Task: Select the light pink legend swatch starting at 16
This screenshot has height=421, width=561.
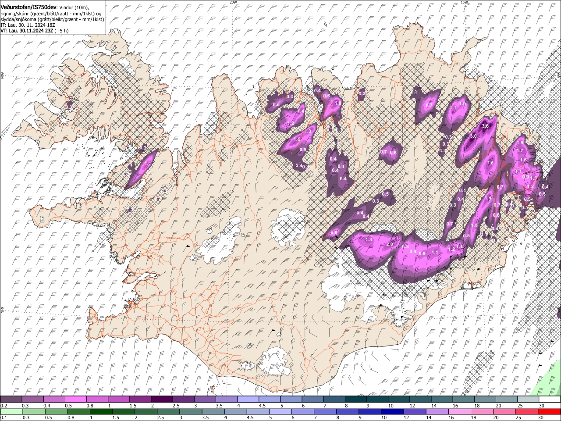Action: [x=459, y=412]
